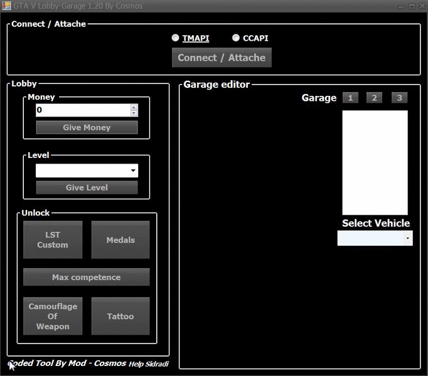Click into the Money amount field

point(83,110)
